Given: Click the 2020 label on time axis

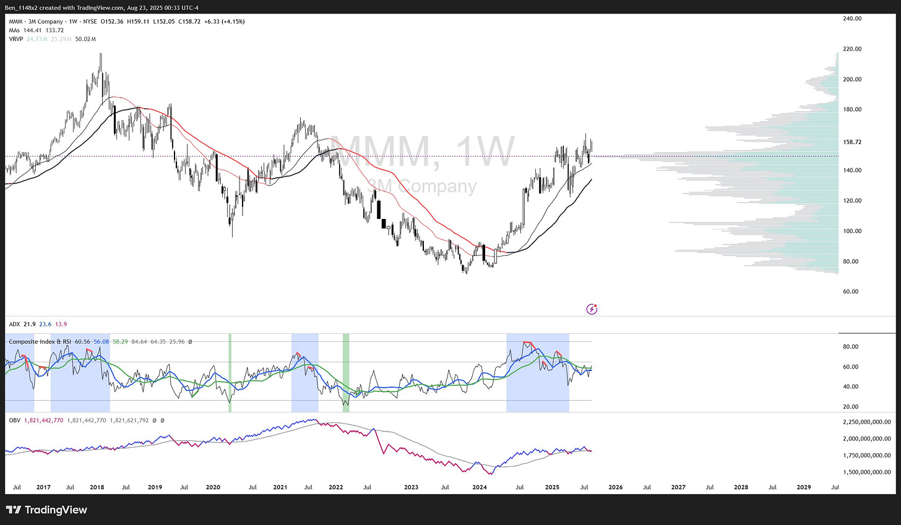Looking at the screenshot, I should (x=213, y=487).
